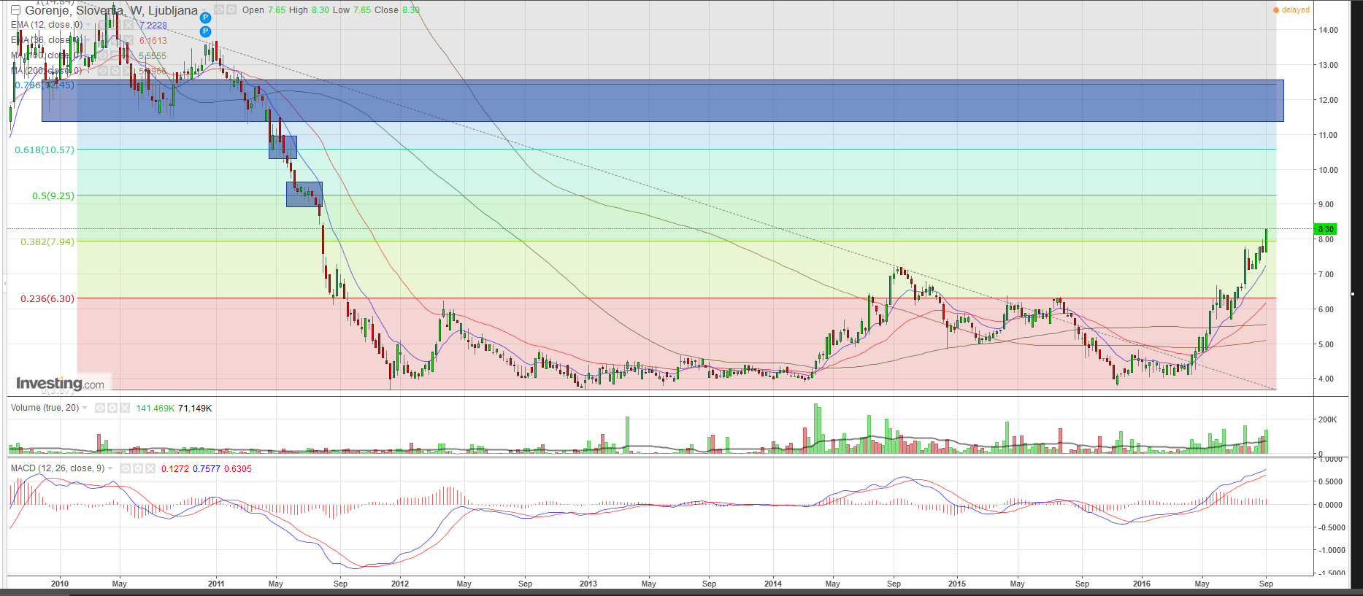Click the MACD (12, 26, close, 9) legend label

pyautogui.click(x=58, y=468)
